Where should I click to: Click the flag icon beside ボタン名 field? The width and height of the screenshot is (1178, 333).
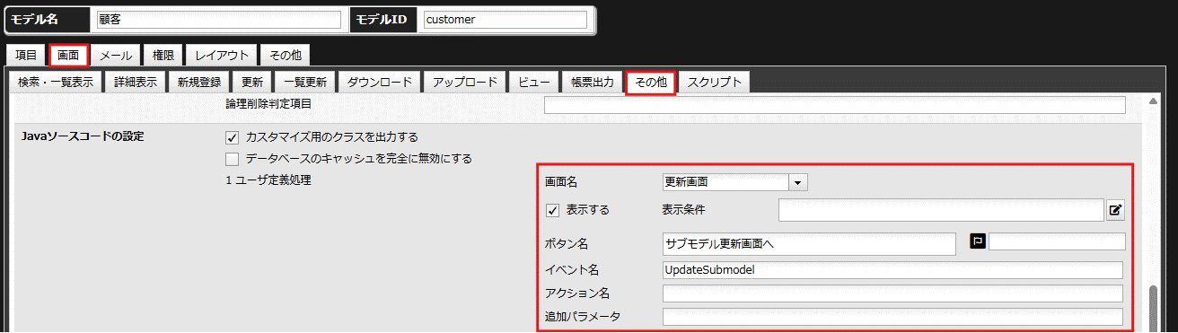(978, 241)
